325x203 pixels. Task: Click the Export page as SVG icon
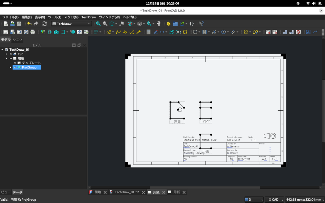pos(268,32)
